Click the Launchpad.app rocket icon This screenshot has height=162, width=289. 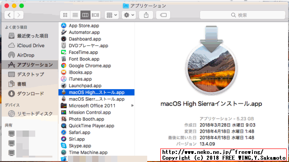click(64, 85)
